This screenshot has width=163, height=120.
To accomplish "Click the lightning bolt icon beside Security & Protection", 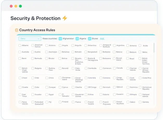I will point(65,18).
